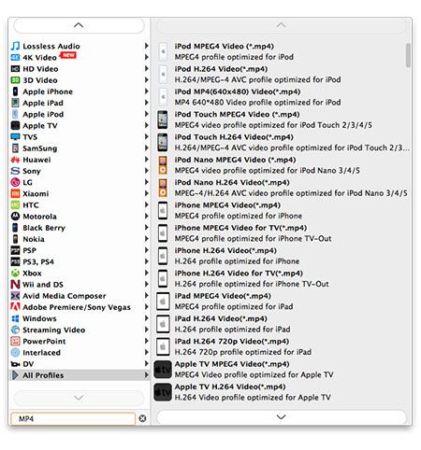Click the Windows logo icon in category list
Screen dimensions: 421x450
pos(15,318)
